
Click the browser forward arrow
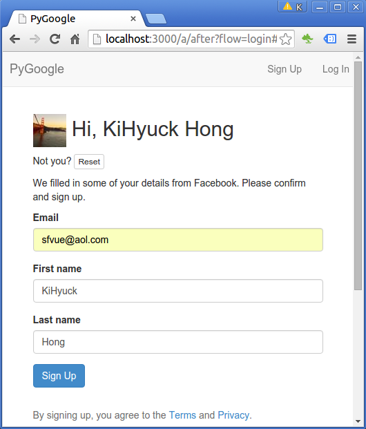35,39
